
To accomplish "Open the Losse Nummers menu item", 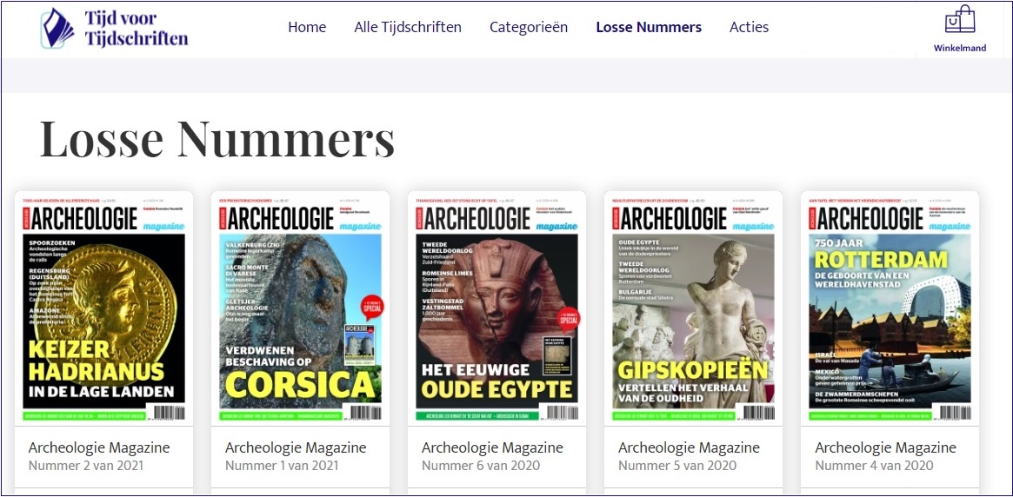I will click(x=649, y=27).
